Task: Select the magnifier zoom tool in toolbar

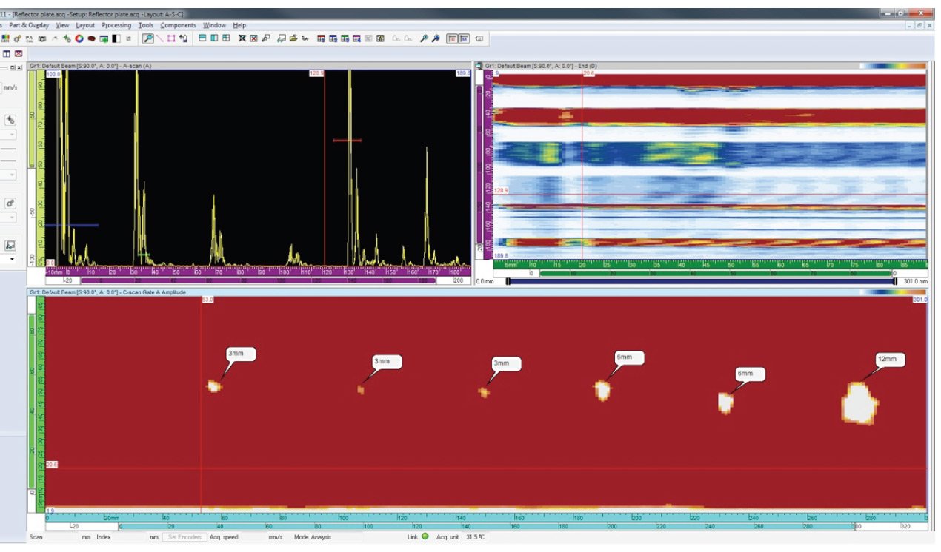Action: click(x=148, y=38)
